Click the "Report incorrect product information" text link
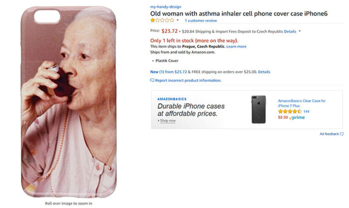Screen dimensions: 349x208 click(x=188, y=80)
